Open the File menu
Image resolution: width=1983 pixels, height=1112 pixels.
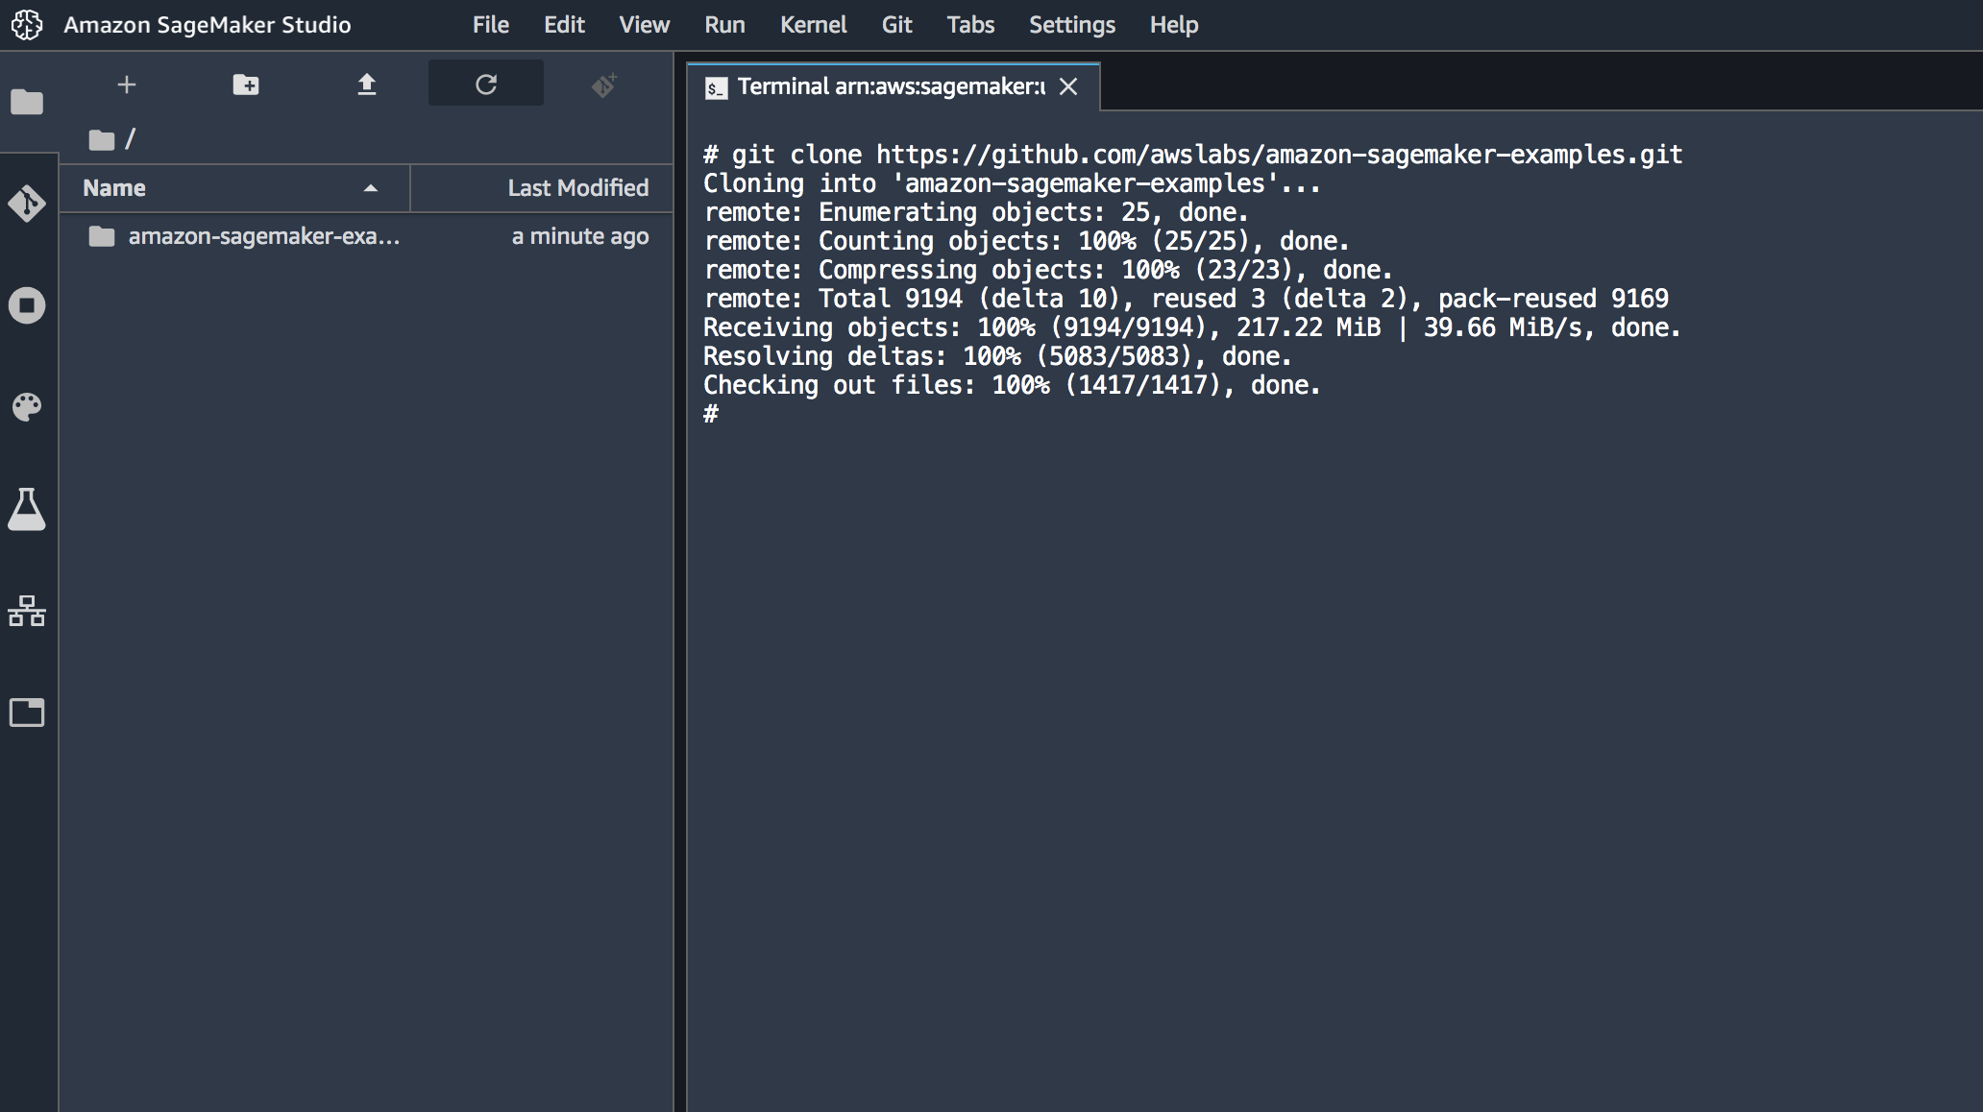click(490, 24)
